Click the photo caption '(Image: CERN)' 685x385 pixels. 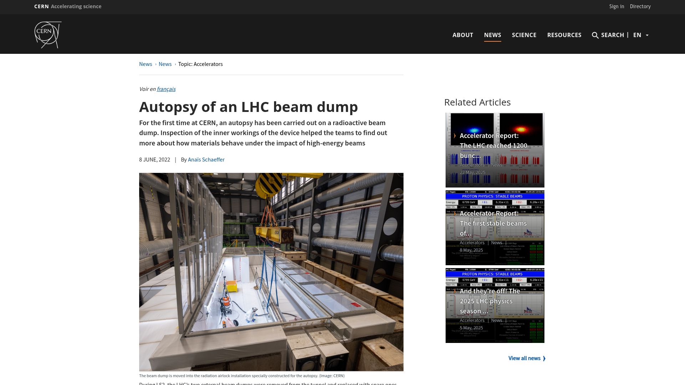[x=332, y=376]
